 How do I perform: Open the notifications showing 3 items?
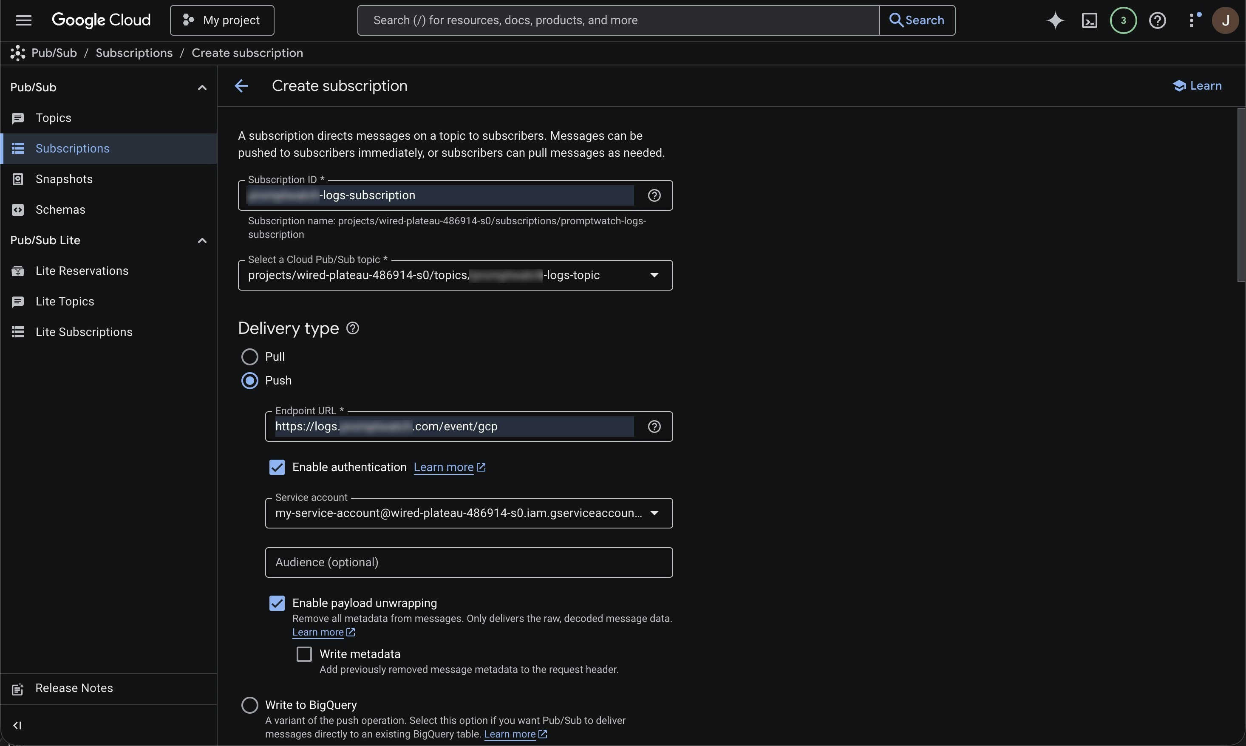[1122, 20]
